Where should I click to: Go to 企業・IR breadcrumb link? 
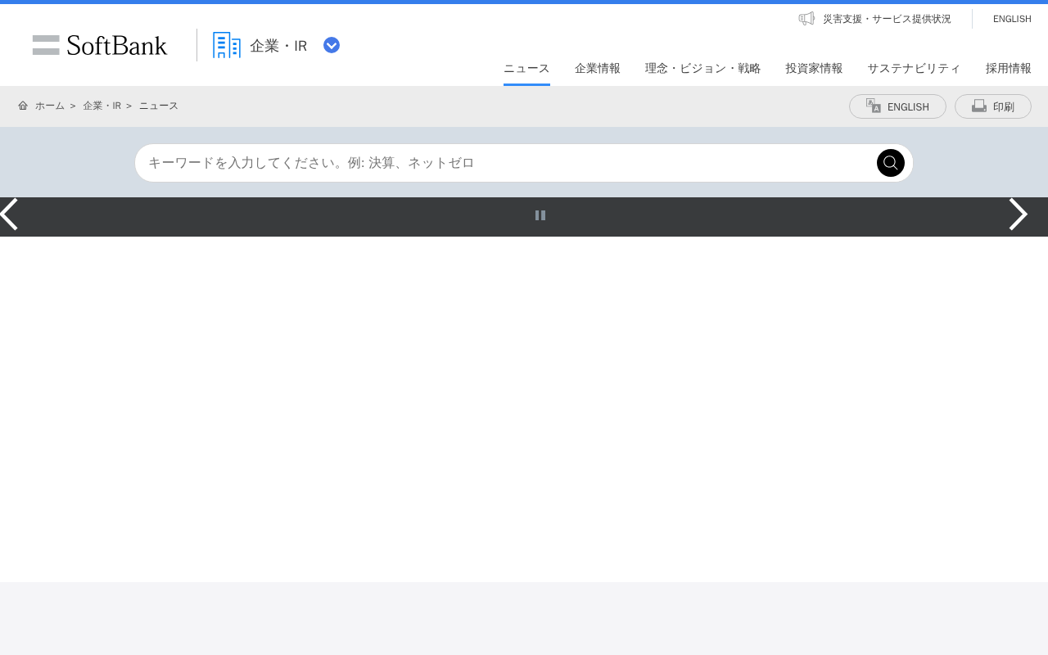tap(102, 106)
